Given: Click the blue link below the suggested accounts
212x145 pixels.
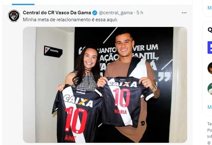Looking at the screenshot, I should point(210,107).
